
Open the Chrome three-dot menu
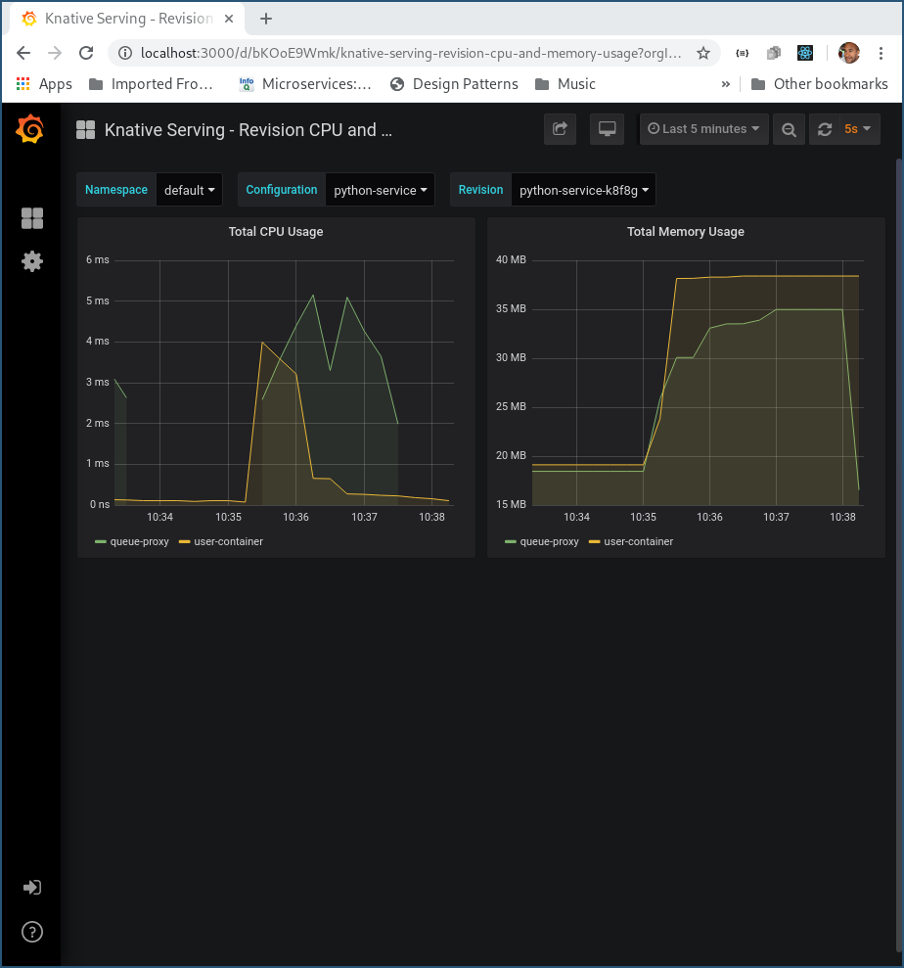tap(881, 53)
